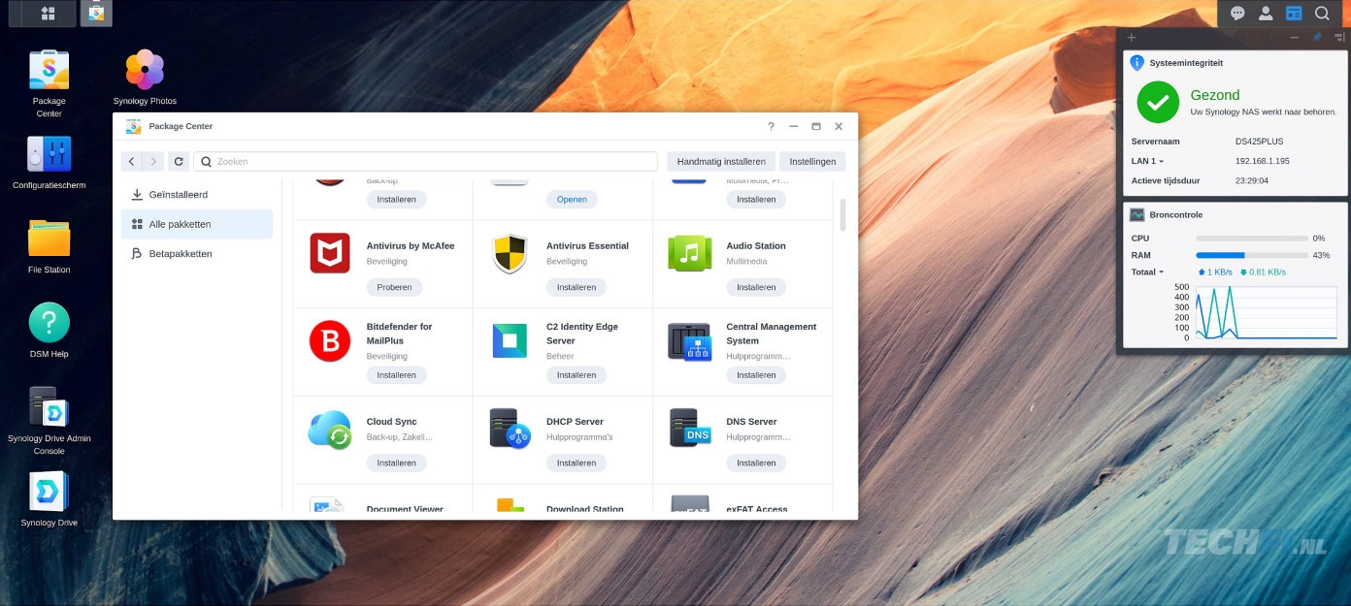Install Antivirus Essential
Screen dimensions: 1351x606
click(x=577, y=287)
